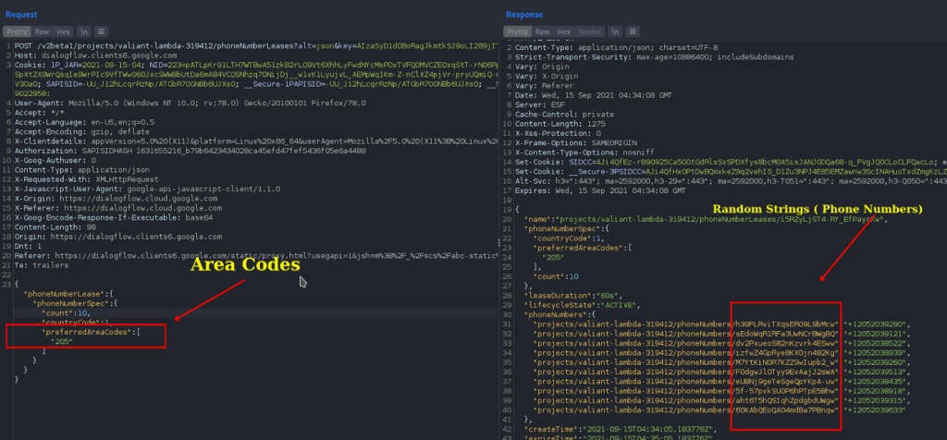Select the Pretty tab in the Request panel
The width and height of the screenshot is (947, 440).
point(18,31)
